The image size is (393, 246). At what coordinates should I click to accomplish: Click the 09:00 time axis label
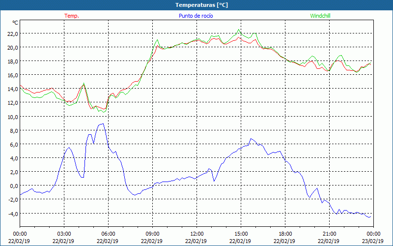click(x=152, y=234)
